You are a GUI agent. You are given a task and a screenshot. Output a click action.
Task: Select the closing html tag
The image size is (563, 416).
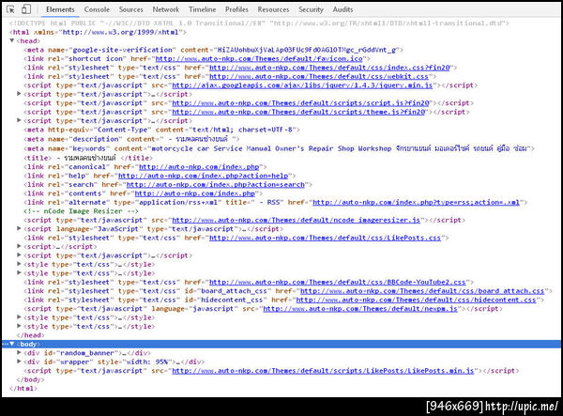pos(23,389)
